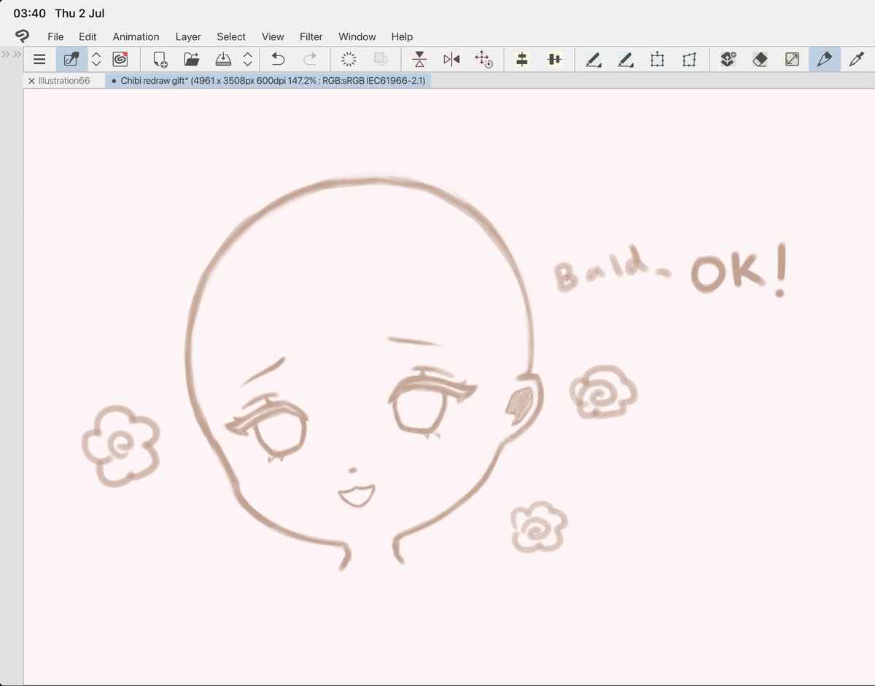The height and width of the screenshot is (686, 875).
Task: Click the Open file folder icon
Action: pyautogui.click(x=192, y=60)
